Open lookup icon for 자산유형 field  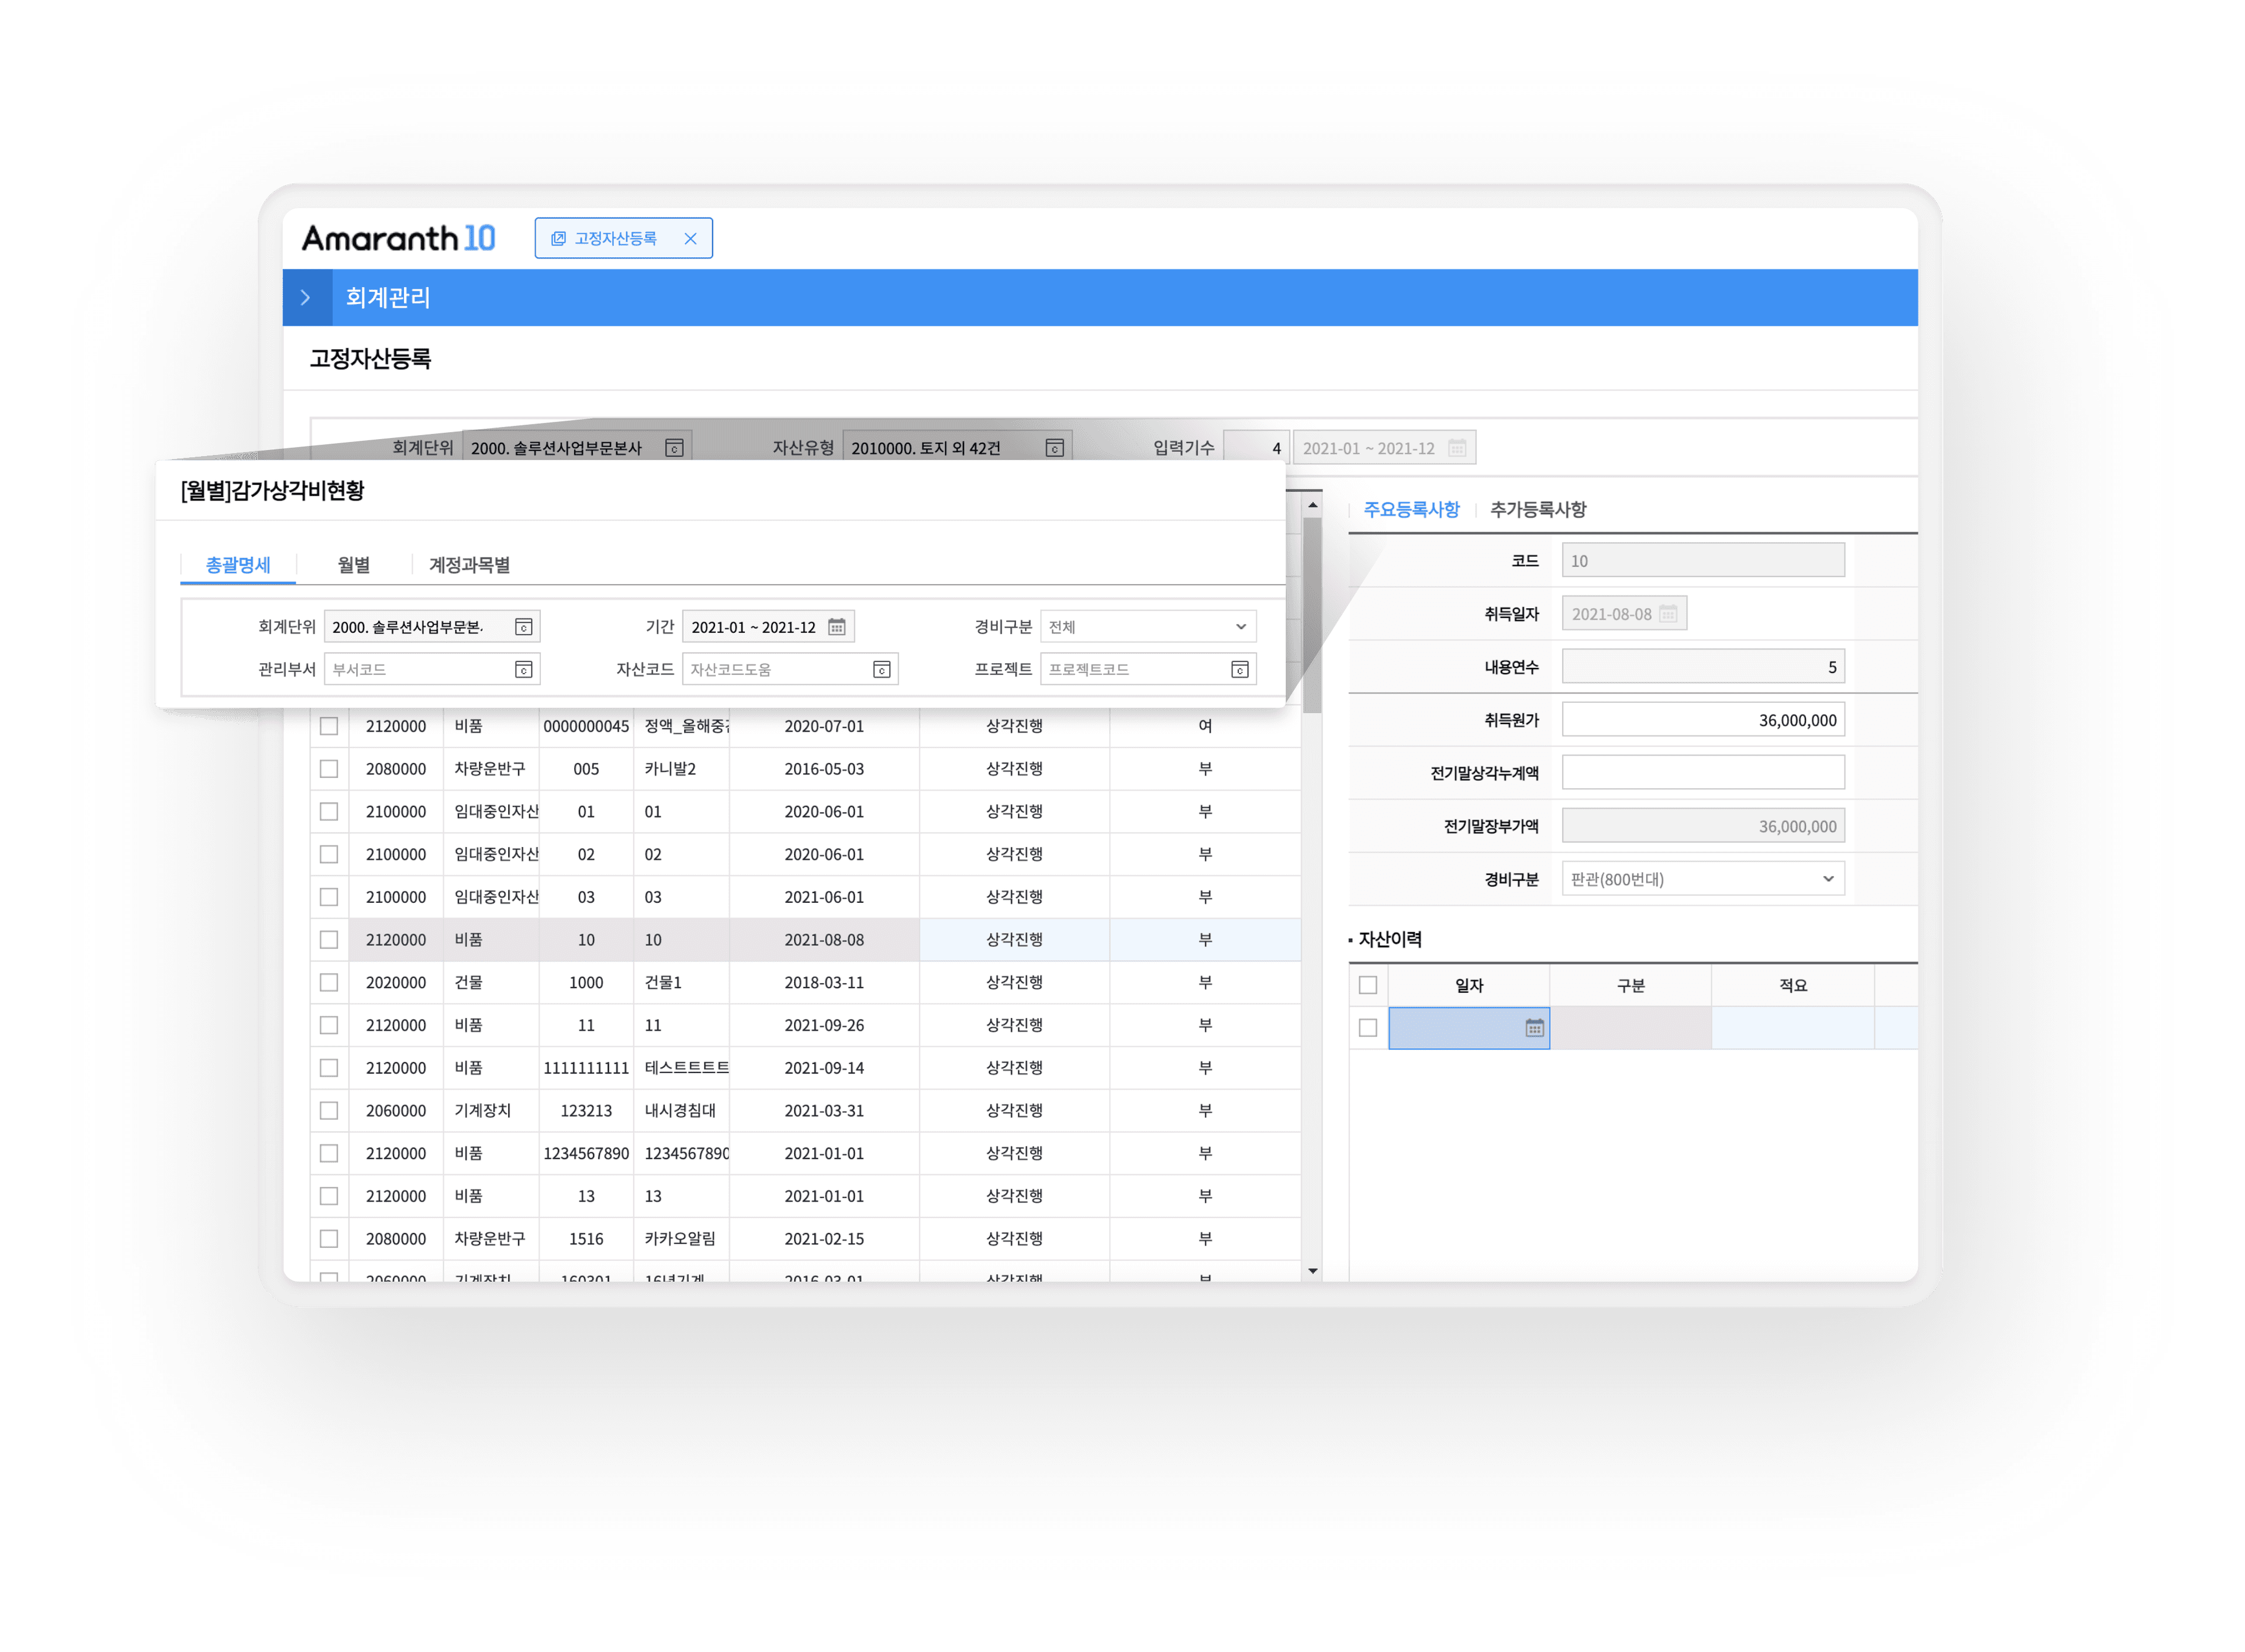[x=1055, y=448]
